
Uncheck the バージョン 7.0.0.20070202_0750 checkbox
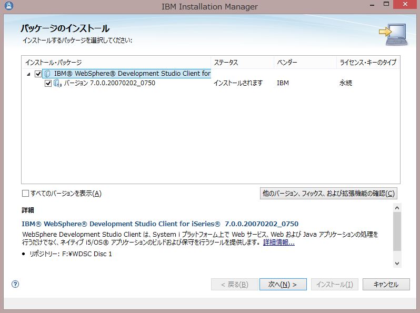(x=48, y=84)
